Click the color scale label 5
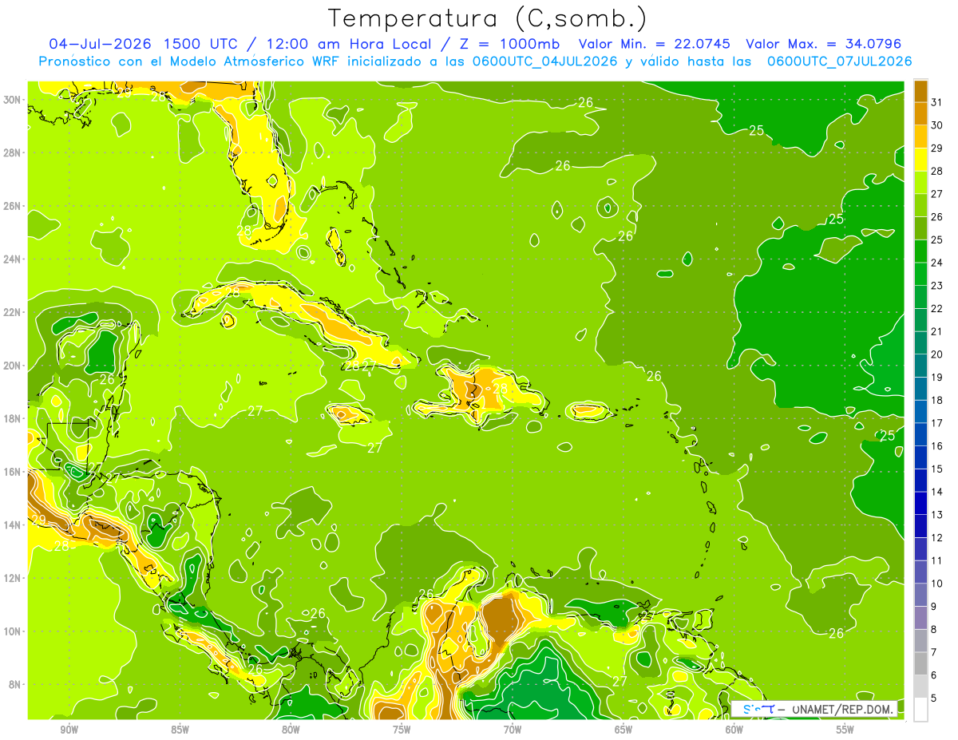 tap(934, 698)
